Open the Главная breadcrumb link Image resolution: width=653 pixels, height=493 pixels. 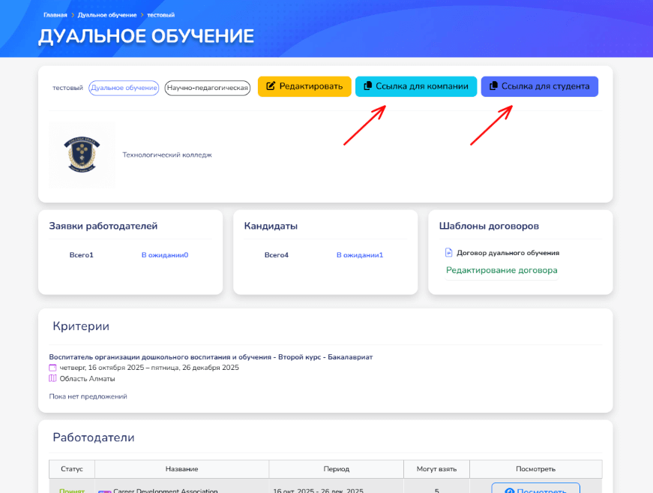click(x=55, y=15)
